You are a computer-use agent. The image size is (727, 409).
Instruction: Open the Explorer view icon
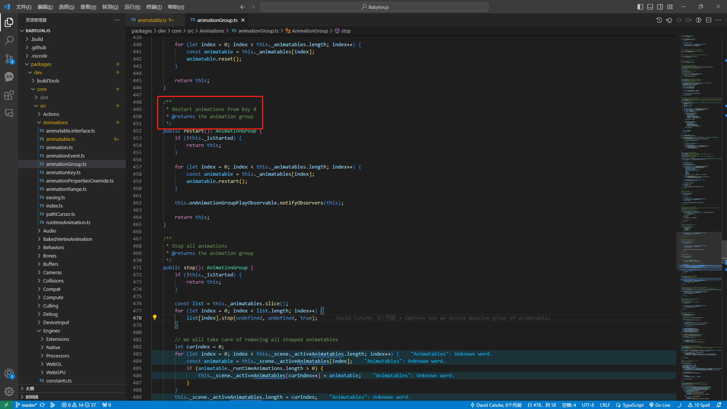pos(9,22)
